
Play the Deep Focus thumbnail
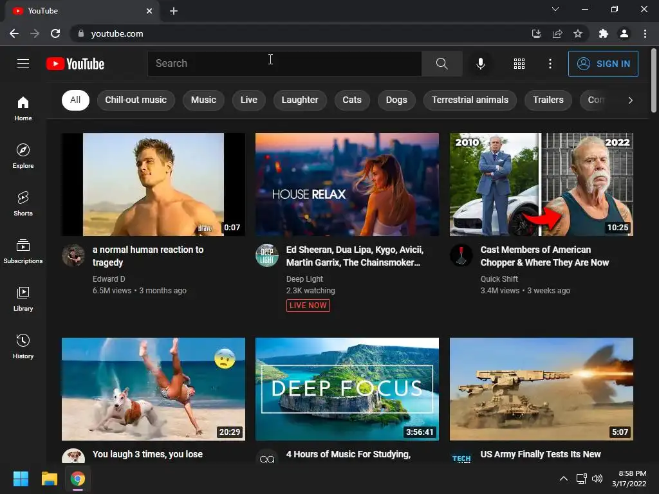(x=347, y=389)
